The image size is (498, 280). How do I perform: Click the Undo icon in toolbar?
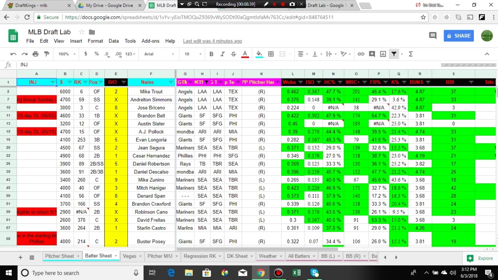[x=14, y=54]
